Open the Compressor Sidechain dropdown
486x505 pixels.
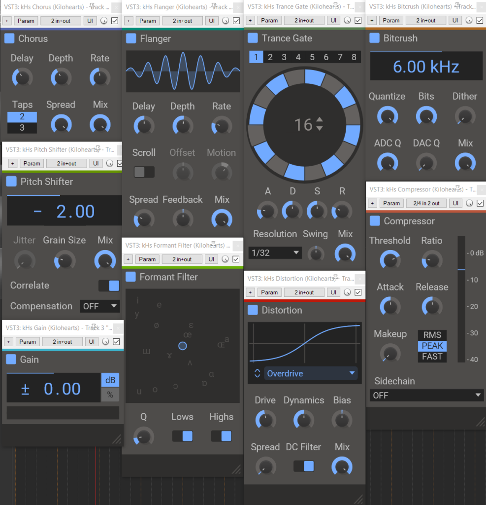pyautogui.click(x=426, y=396)
